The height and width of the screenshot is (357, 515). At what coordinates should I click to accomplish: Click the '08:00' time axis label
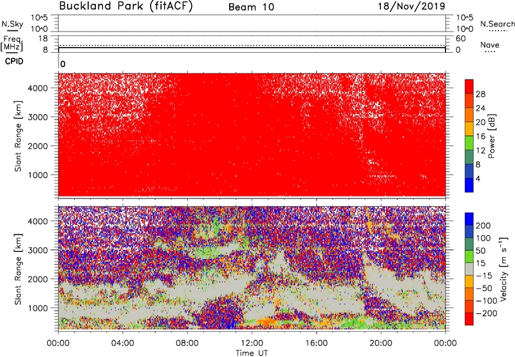(x=187, y=343)
